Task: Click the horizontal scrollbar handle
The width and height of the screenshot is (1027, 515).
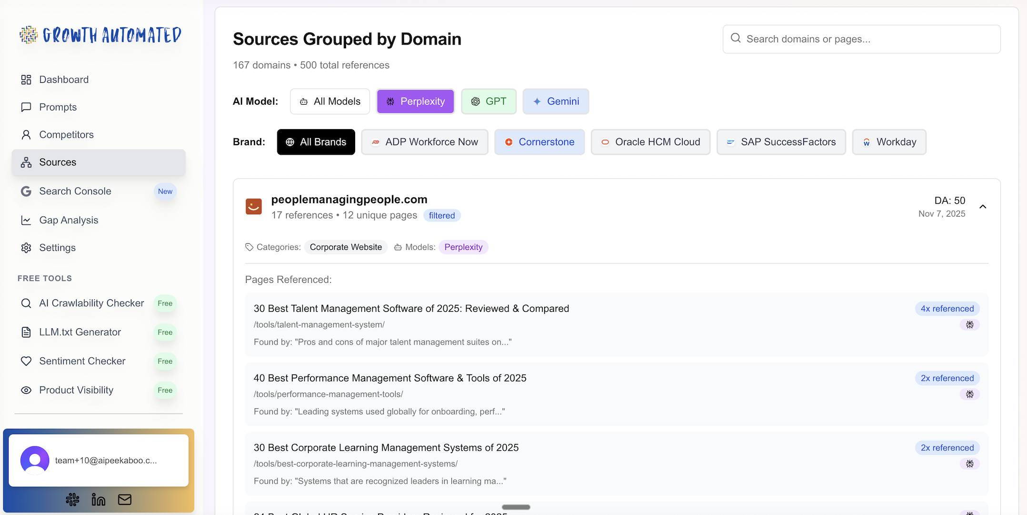Action: (x=516, y=507)
